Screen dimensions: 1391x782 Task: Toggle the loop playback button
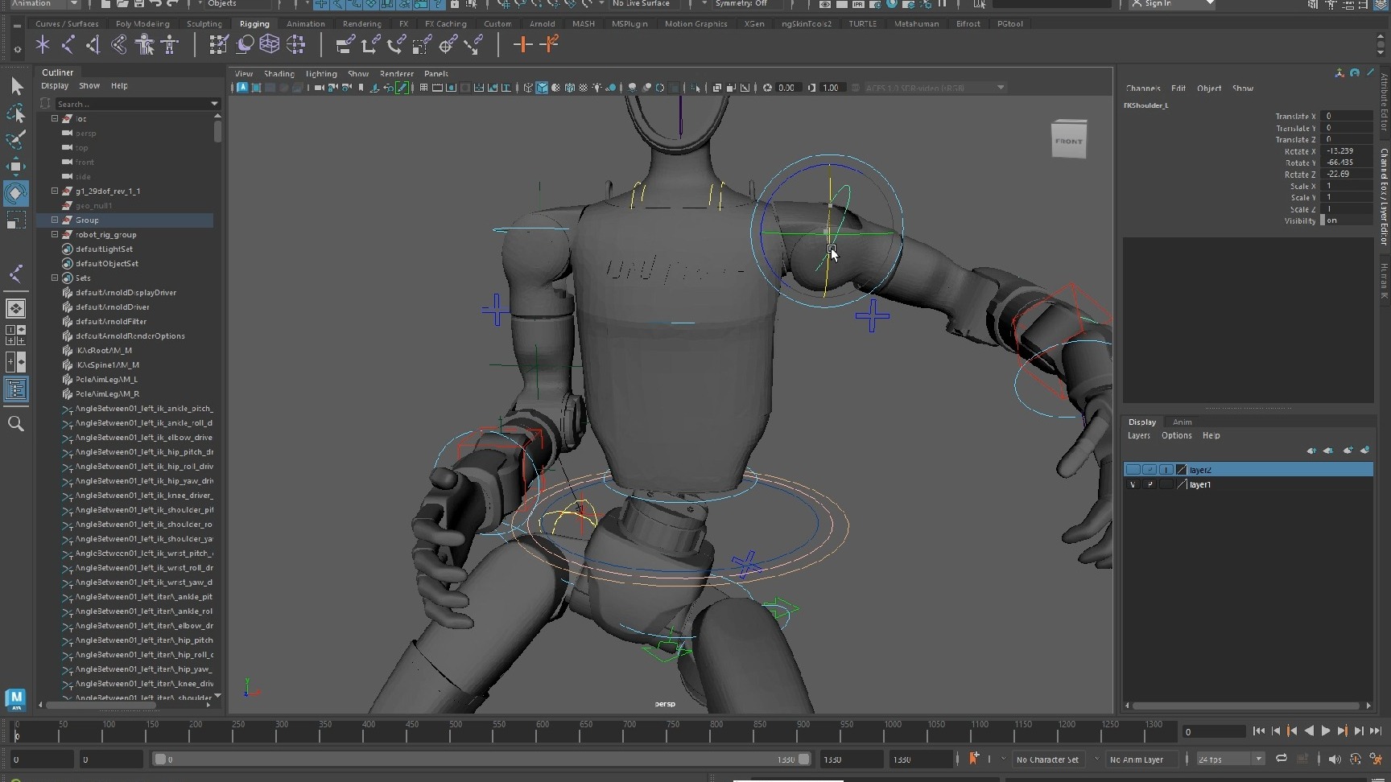pos(1281,759)
